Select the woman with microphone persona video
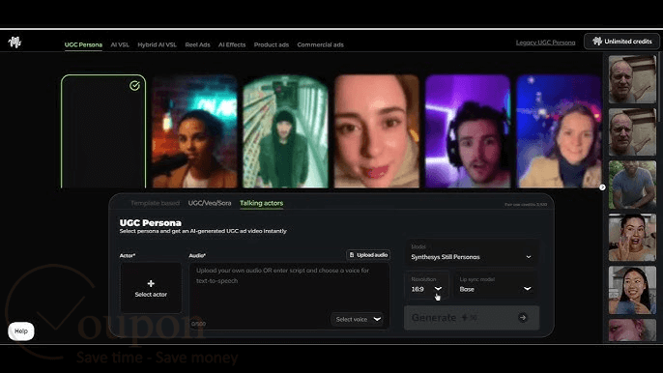This screenshot has height=373, width=663. point(194,131)
